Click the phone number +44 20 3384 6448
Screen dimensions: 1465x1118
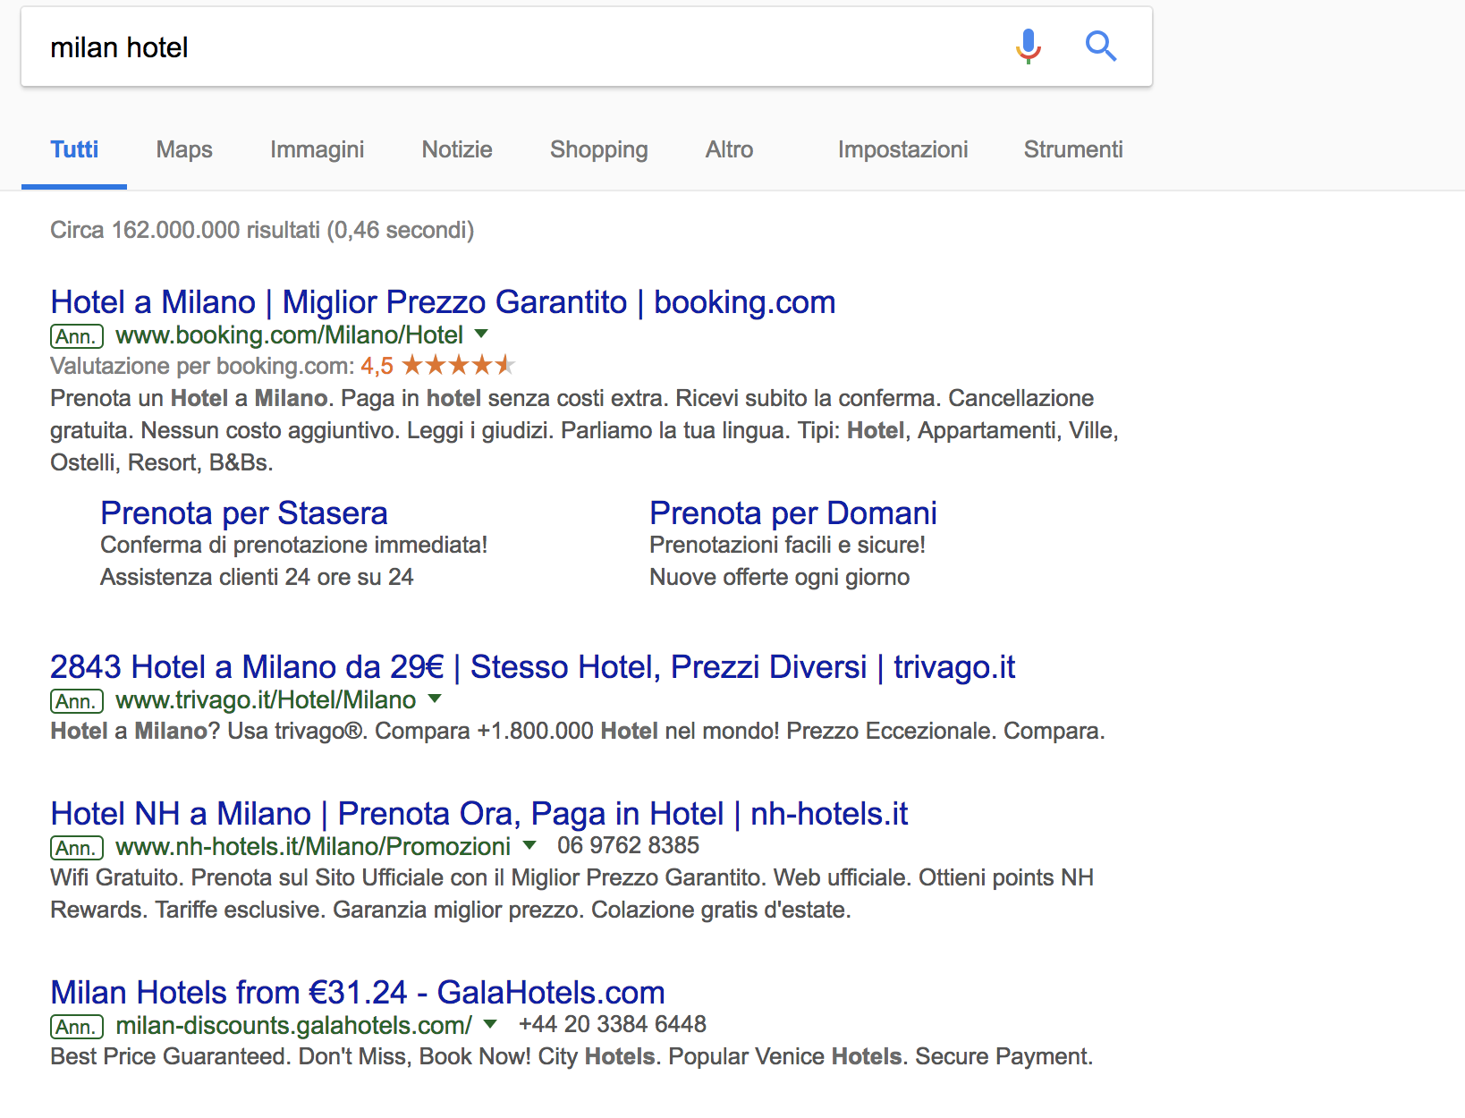(613, 1024)
